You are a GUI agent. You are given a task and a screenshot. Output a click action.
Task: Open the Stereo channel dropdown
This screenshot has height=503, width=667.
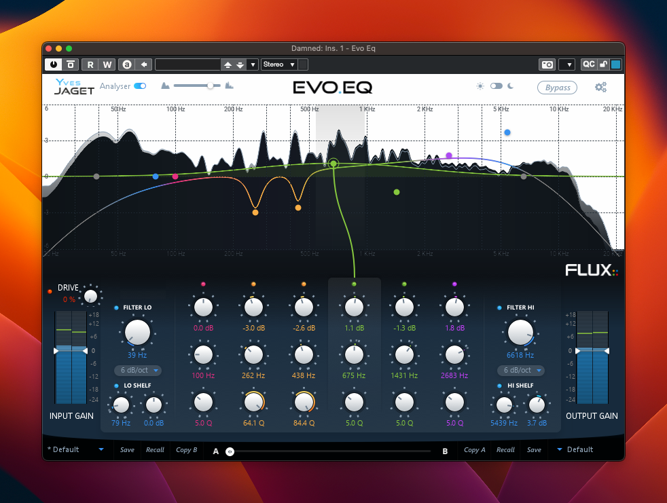pyautogui.click(x=280, y=64)
